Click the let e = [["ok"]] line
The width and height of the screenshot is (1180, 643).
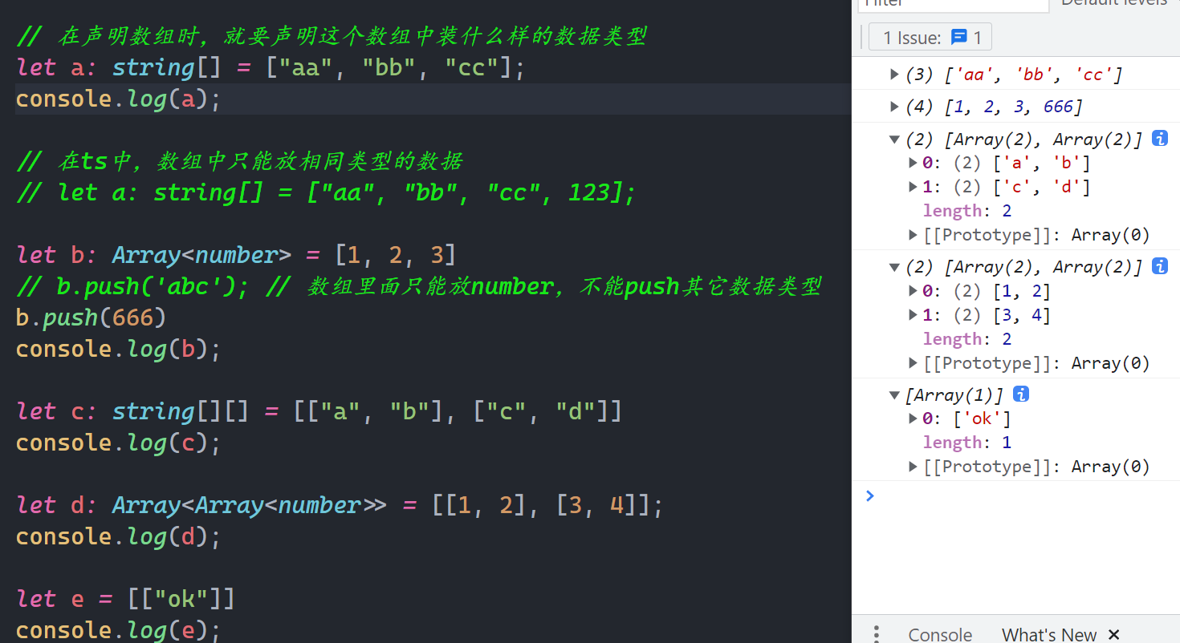(125, 599)
